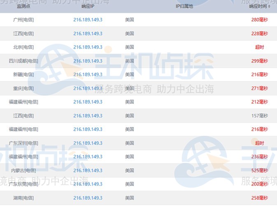Select the 广东东莞[电信] monitoring point cell
This screenshot has width=277, height=206.
tap(23, 184)
